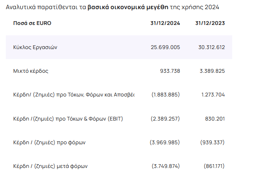Click the 30.312.612 turnover value
The image size is (268, 180).
pos(211,47)
